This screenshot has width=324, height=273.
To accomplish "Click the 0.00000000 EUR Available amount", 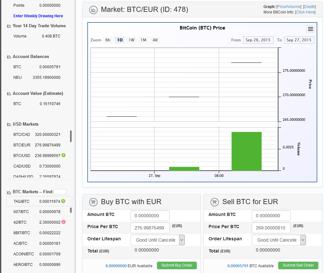I will click(x=116, y=266).
